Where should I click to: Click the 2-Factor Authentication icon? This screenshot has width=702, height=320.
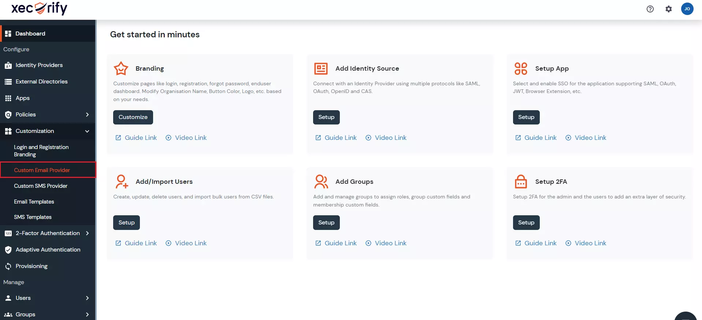coord(8,233)
